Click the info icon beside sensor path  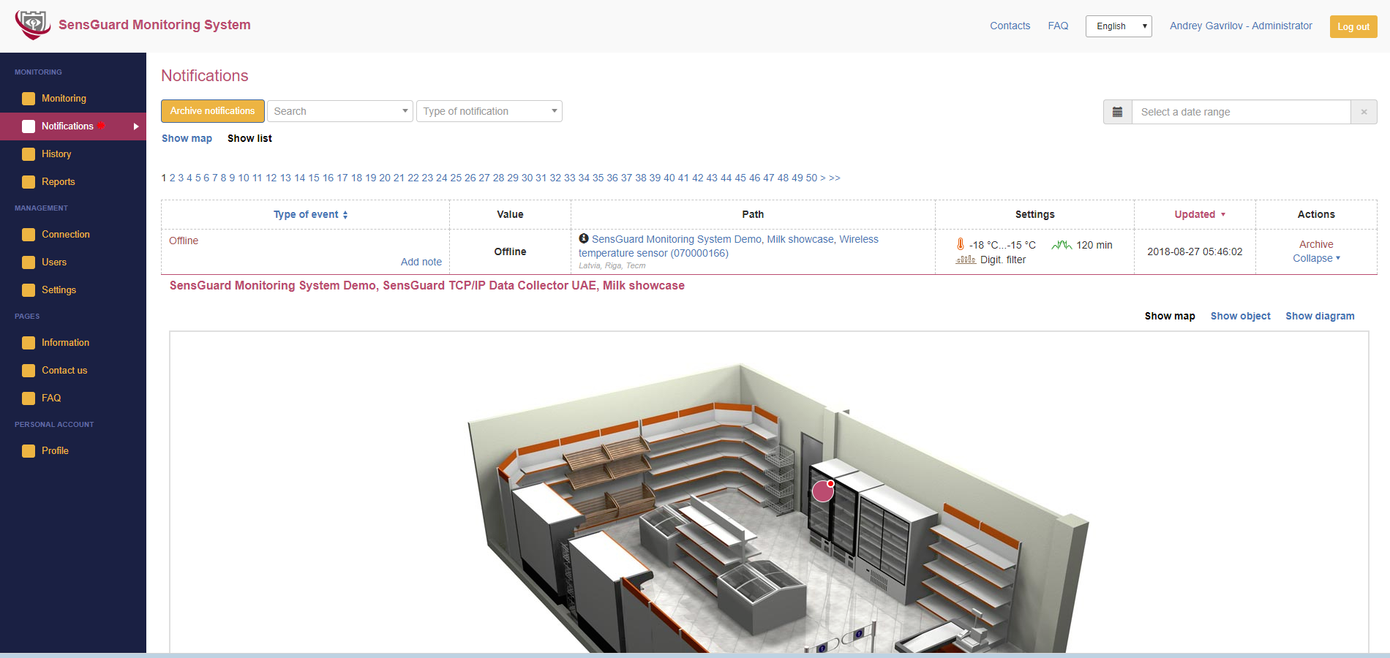584,238
